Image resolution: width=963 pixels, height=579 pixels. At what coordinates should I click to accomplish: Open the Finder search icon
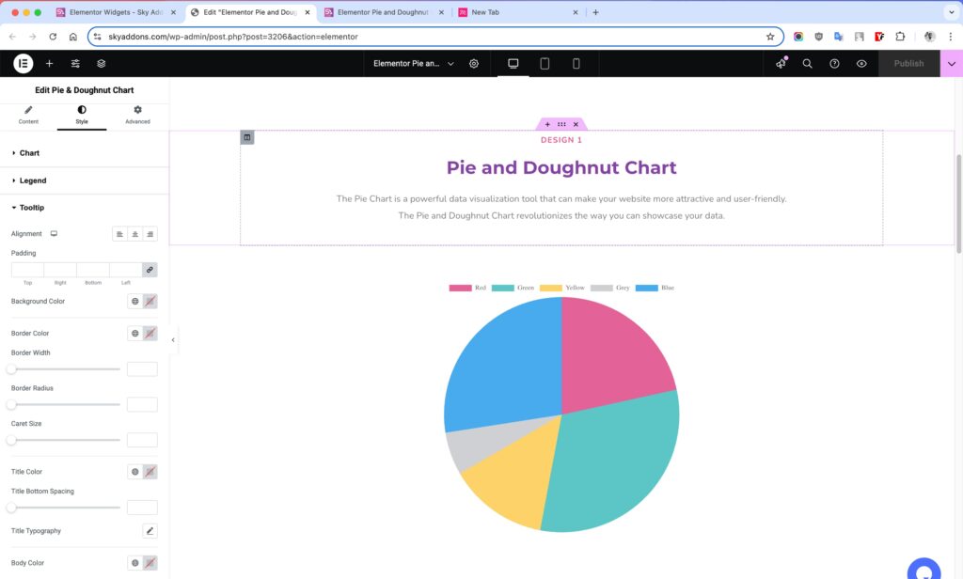click(808, 63)
